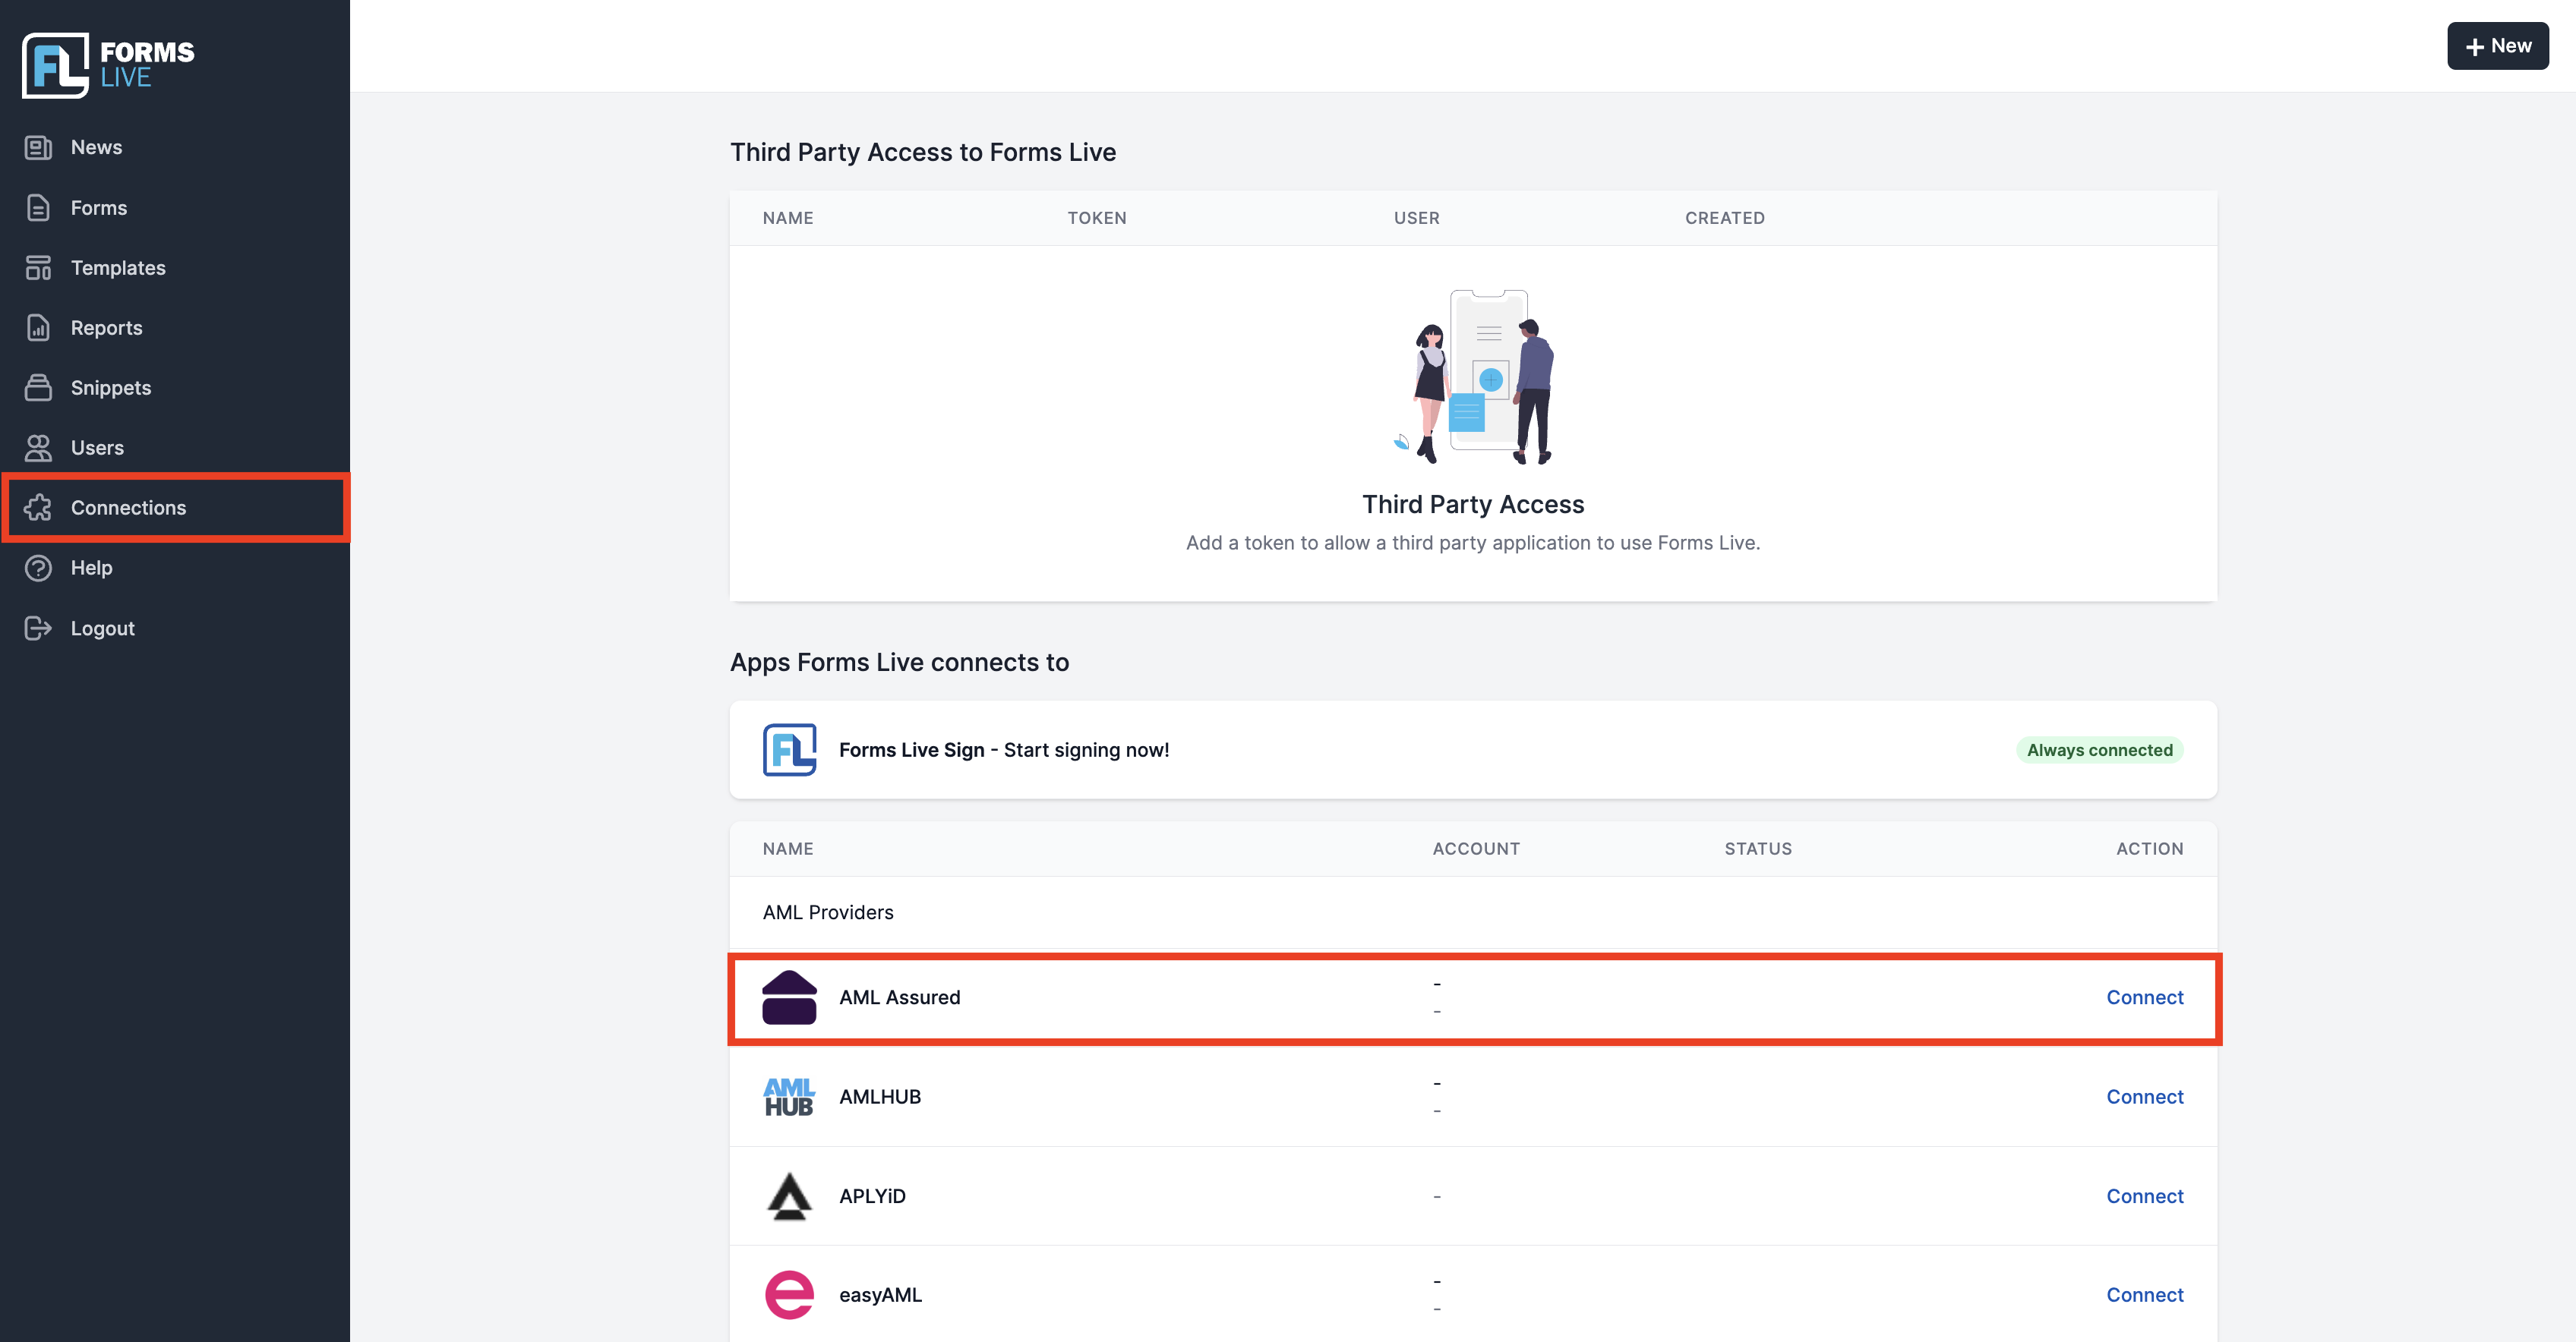Connect the easyAML provider
The image size is (2576, 1342).
tap(2144, 1295)
